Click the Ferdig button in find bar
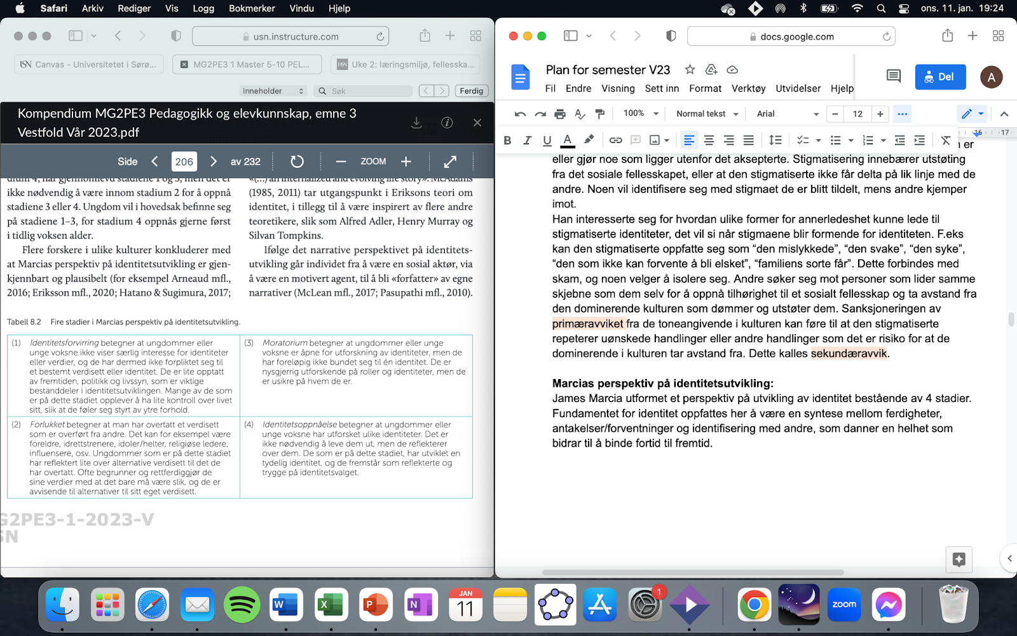 (x=472, y=91)
